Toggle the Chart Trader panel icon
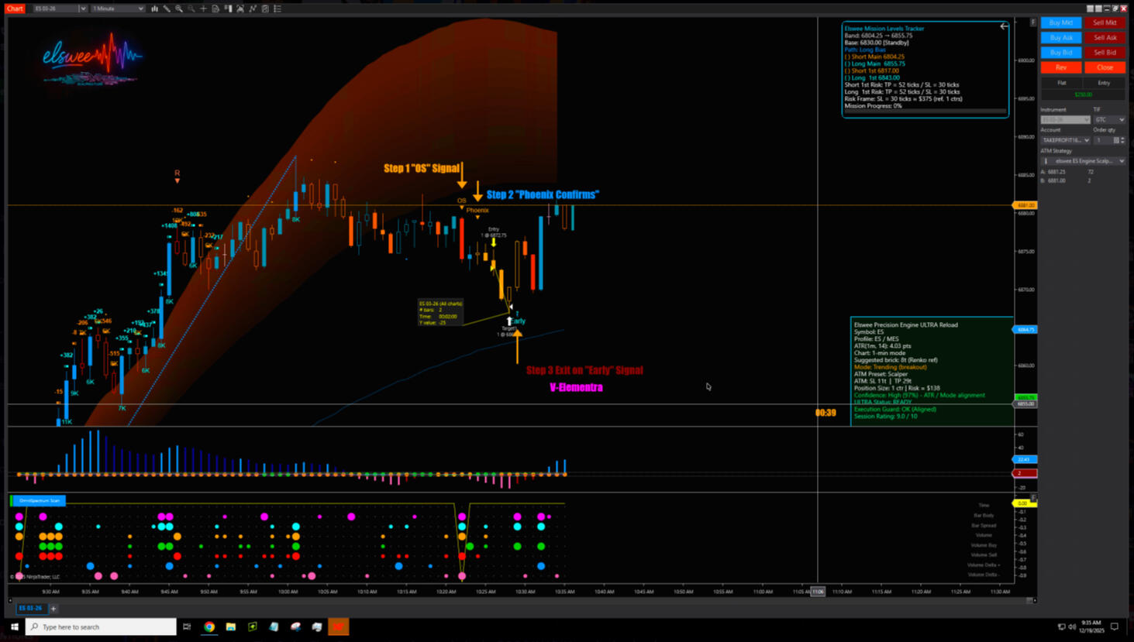 [x=228, y=9]
